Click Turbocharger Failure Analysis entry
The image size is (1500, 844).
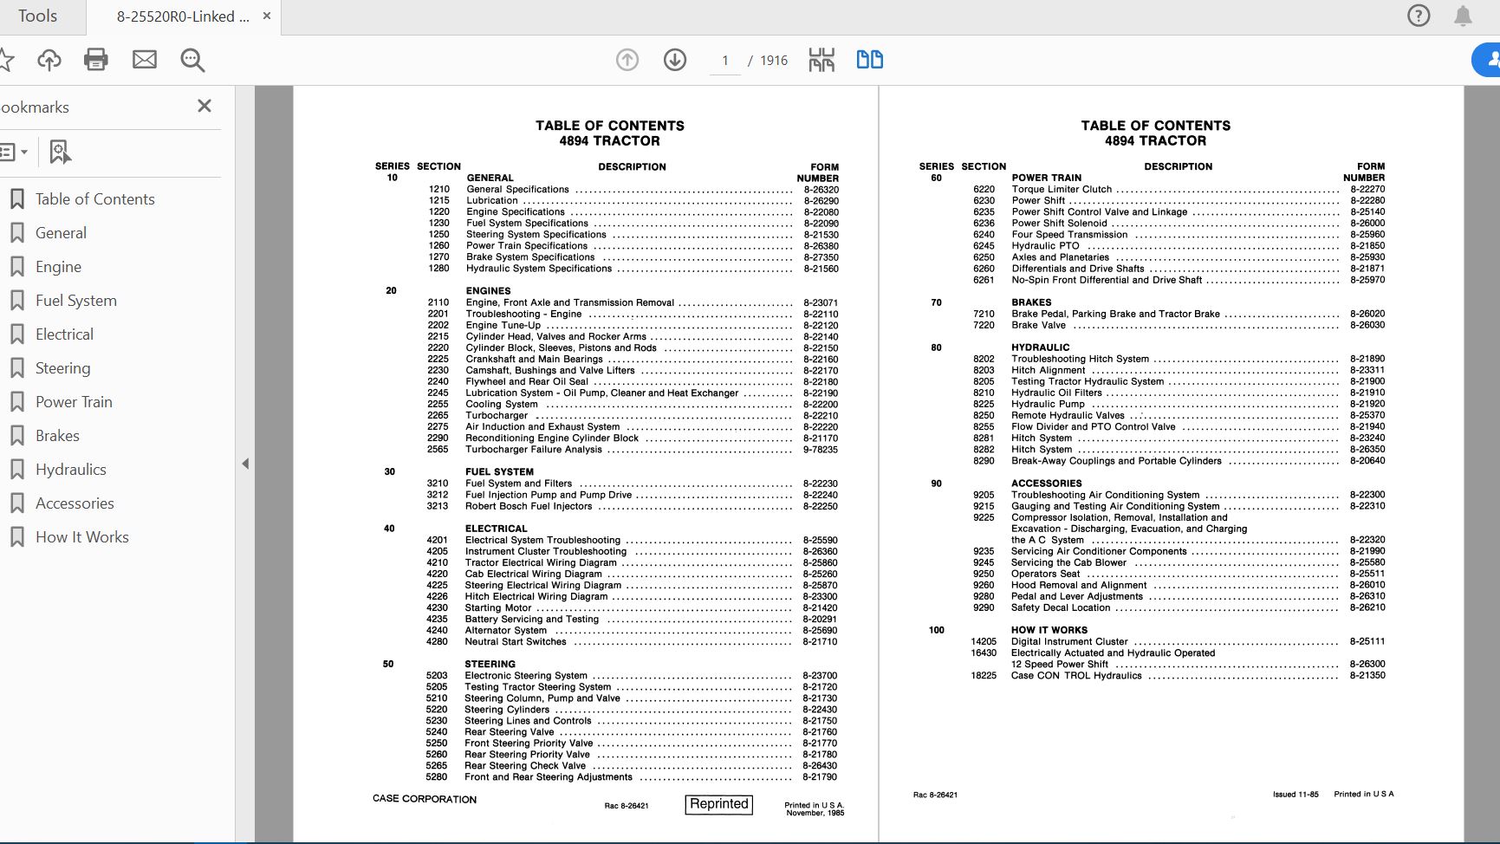[x=533, y=449]
